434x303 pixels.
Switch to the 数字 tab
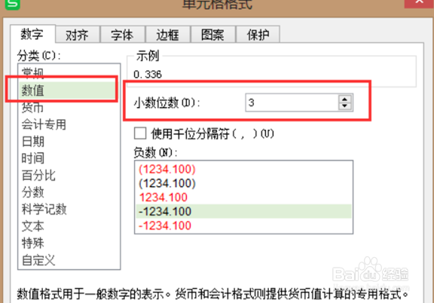tap(32, 34)
